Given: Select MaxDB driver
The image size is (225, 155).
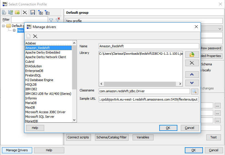Looking at the screenshot, I should click(x=49, y=107).
